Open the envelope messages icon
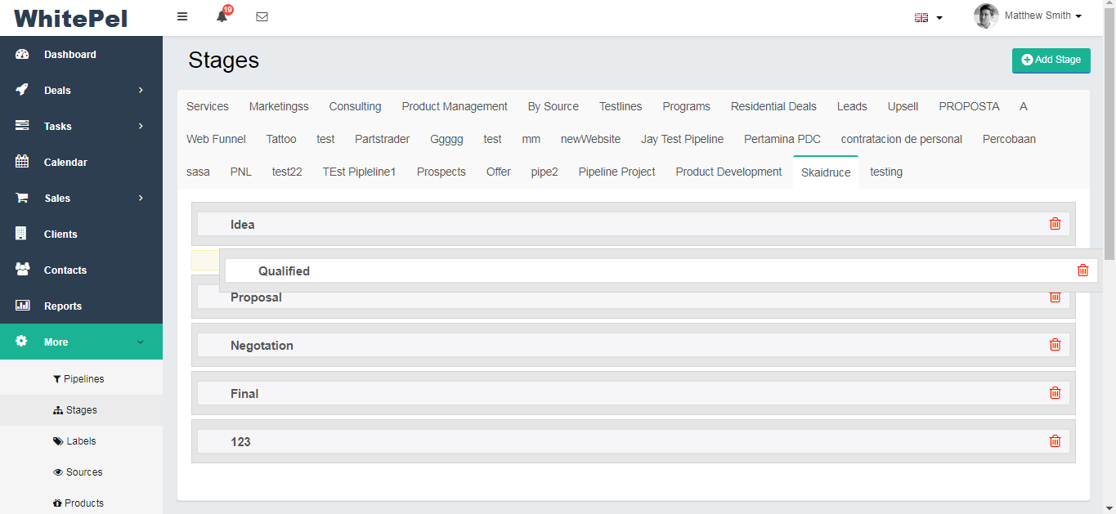This screenshot has width=1116, height=514. [262, 16]
